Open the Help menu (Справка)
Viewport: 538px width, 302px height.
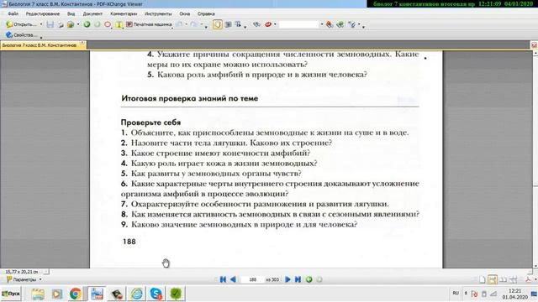pos(206,13)
